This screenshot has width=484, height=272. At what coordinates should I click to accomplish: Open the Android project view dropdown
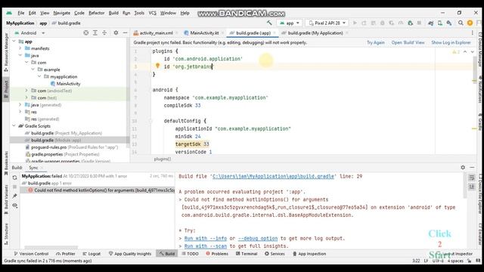tap(29, 32)
